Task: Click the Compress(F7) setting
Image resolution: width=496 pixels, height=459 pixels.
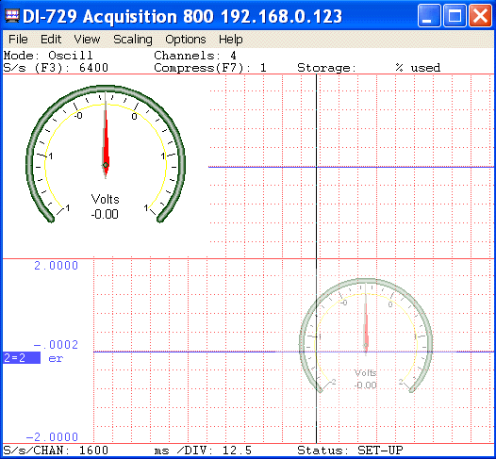Action: [x=210, y=68]
